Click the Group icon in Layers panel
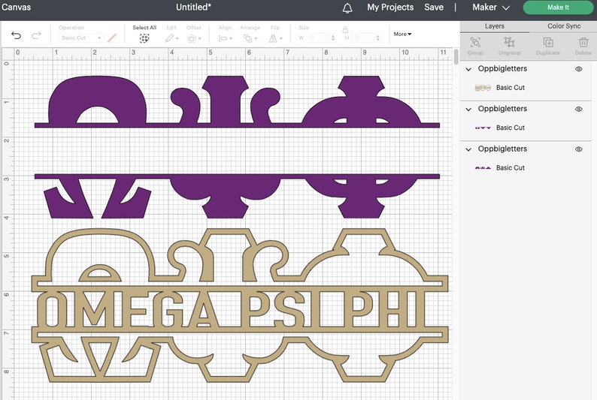 pyautogui.click(x=475, y=42)
